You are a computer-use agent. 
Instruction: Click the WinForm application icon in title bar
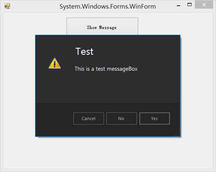tap(7, 6)
